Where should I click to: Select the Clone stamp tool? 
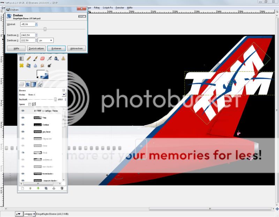pos(63,59)
